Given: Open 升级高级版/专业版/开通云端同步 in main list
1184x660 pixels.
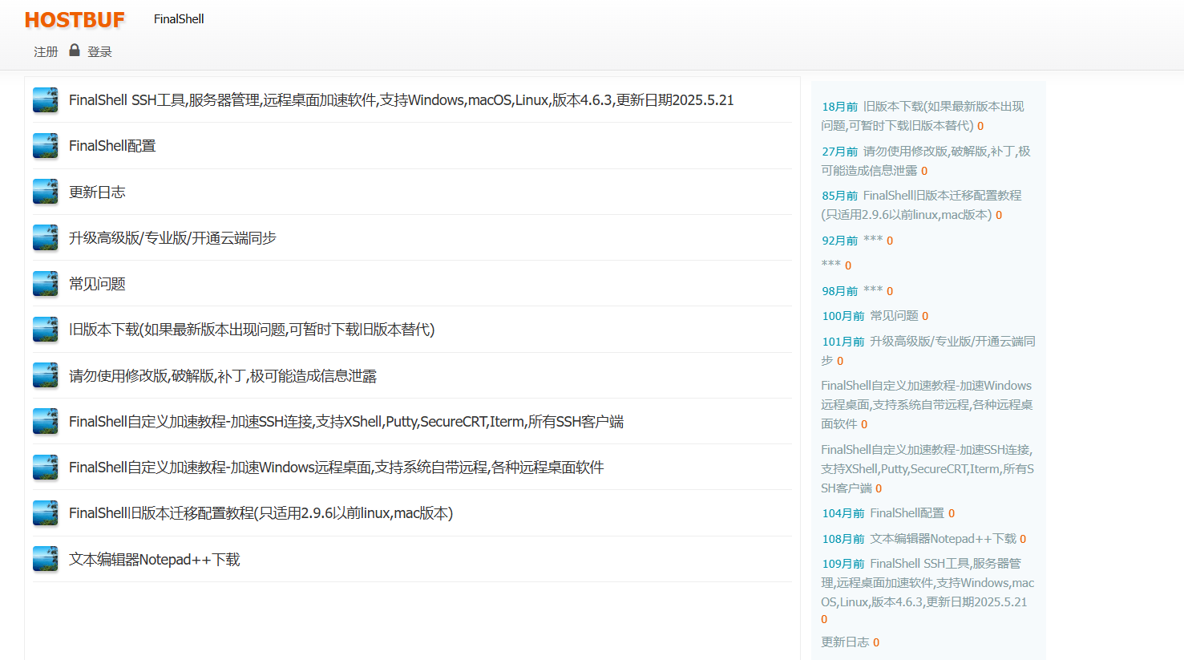Looking at the screenshot, I should pyautogui.click(x=172, y=238).
